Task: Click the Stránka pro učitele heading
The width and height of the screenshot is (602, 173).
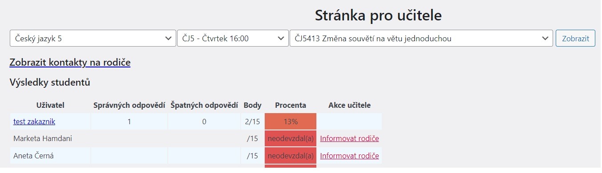Action: coord(378,16)
